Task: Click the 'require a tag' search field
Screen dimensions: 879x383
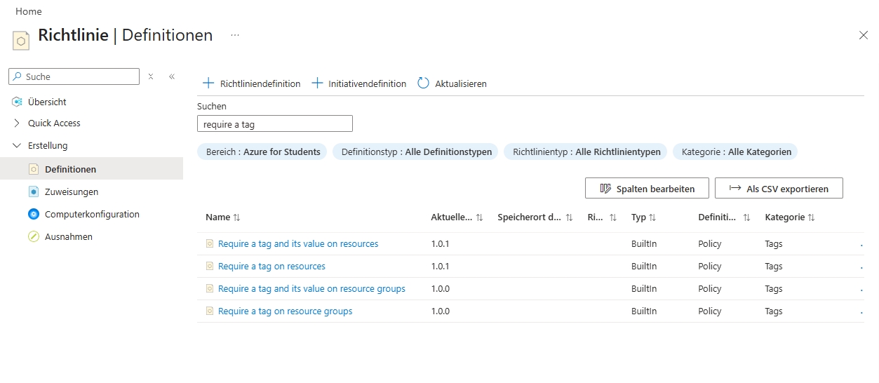Action: pos(274,124)
